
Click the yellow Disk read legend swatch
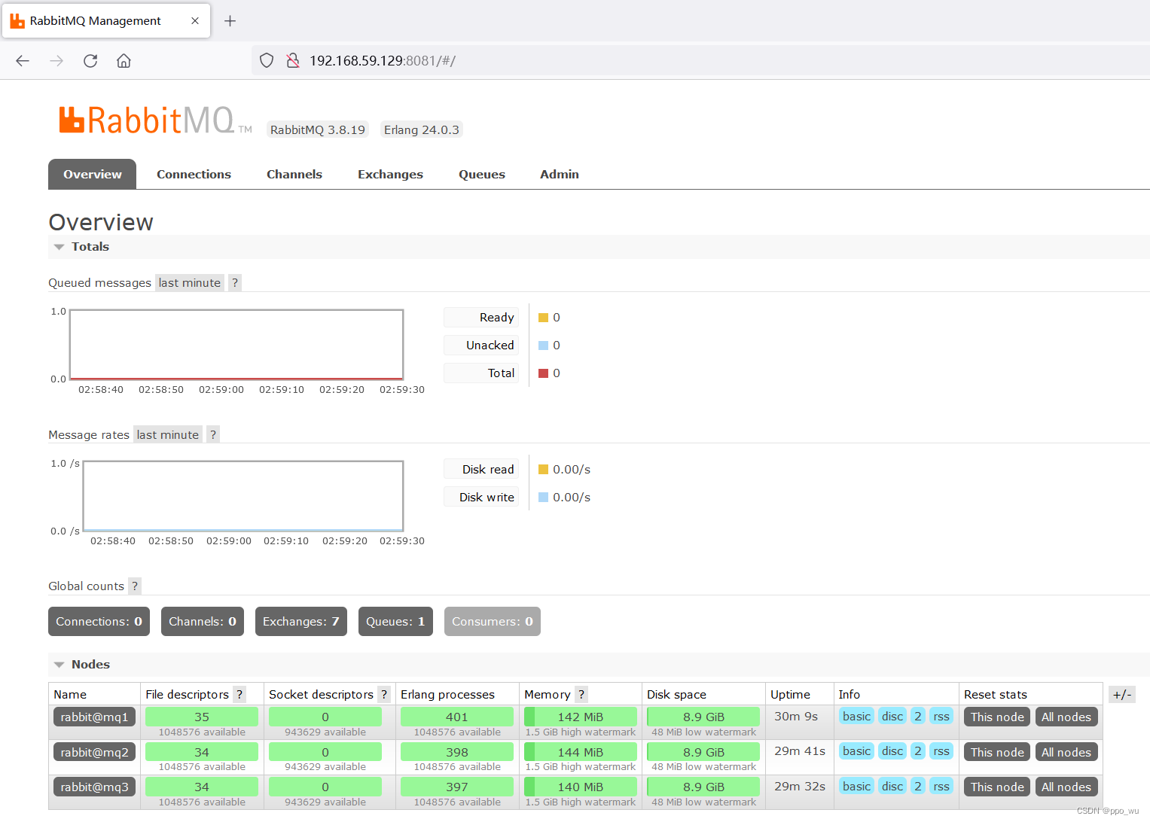point(543,470)
